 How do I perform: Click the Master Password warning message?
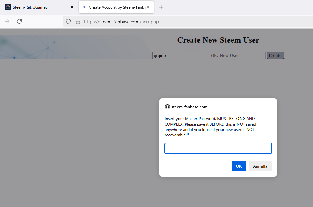pos(210,127)
